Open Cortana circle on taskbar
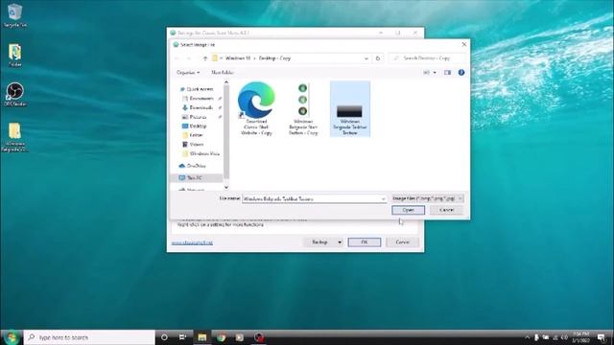Image resolution: width=614 pixels, height=345 pixels. 164,337
